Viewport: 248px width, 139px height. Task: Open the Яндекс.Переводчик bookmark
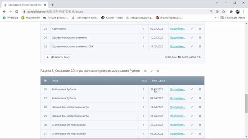(x=169, y=18)
